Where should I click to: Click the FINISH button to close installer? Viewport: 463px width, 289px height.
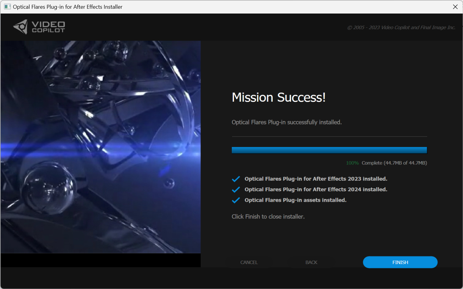(x=400, y=262)
